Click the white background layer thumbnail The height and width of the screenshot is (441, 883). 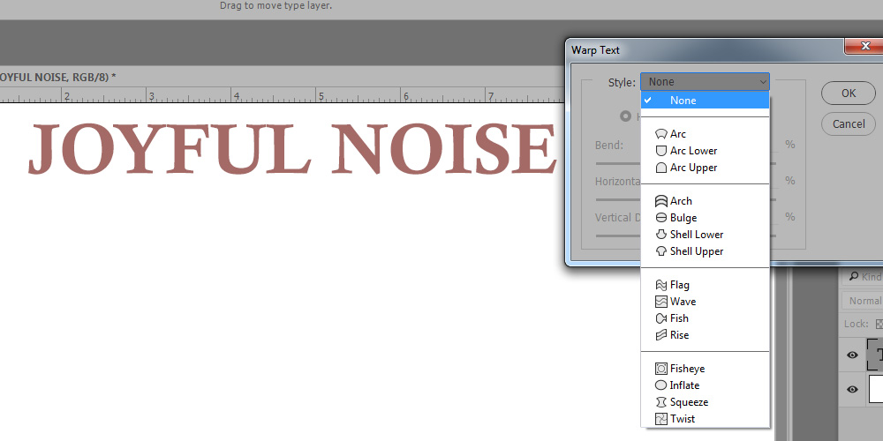(x=876, y=389)
